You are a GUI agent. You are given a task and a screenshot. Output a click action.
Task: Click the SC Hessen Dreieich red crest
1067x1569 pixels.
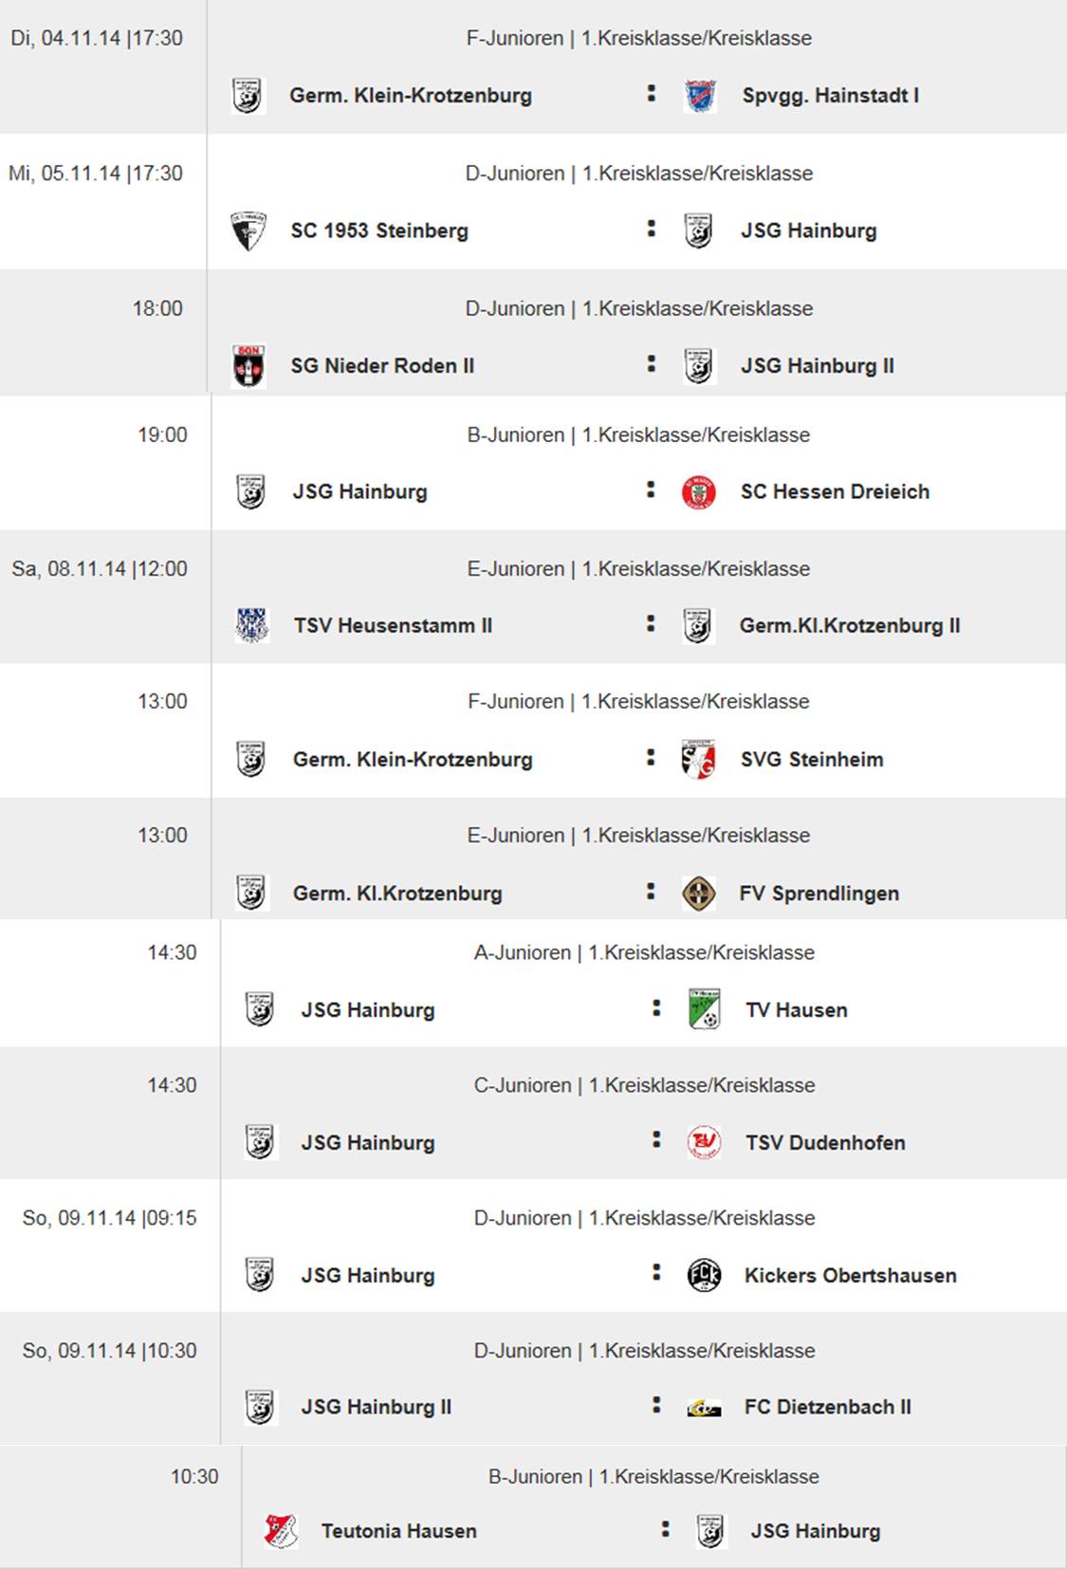[699, 492]
